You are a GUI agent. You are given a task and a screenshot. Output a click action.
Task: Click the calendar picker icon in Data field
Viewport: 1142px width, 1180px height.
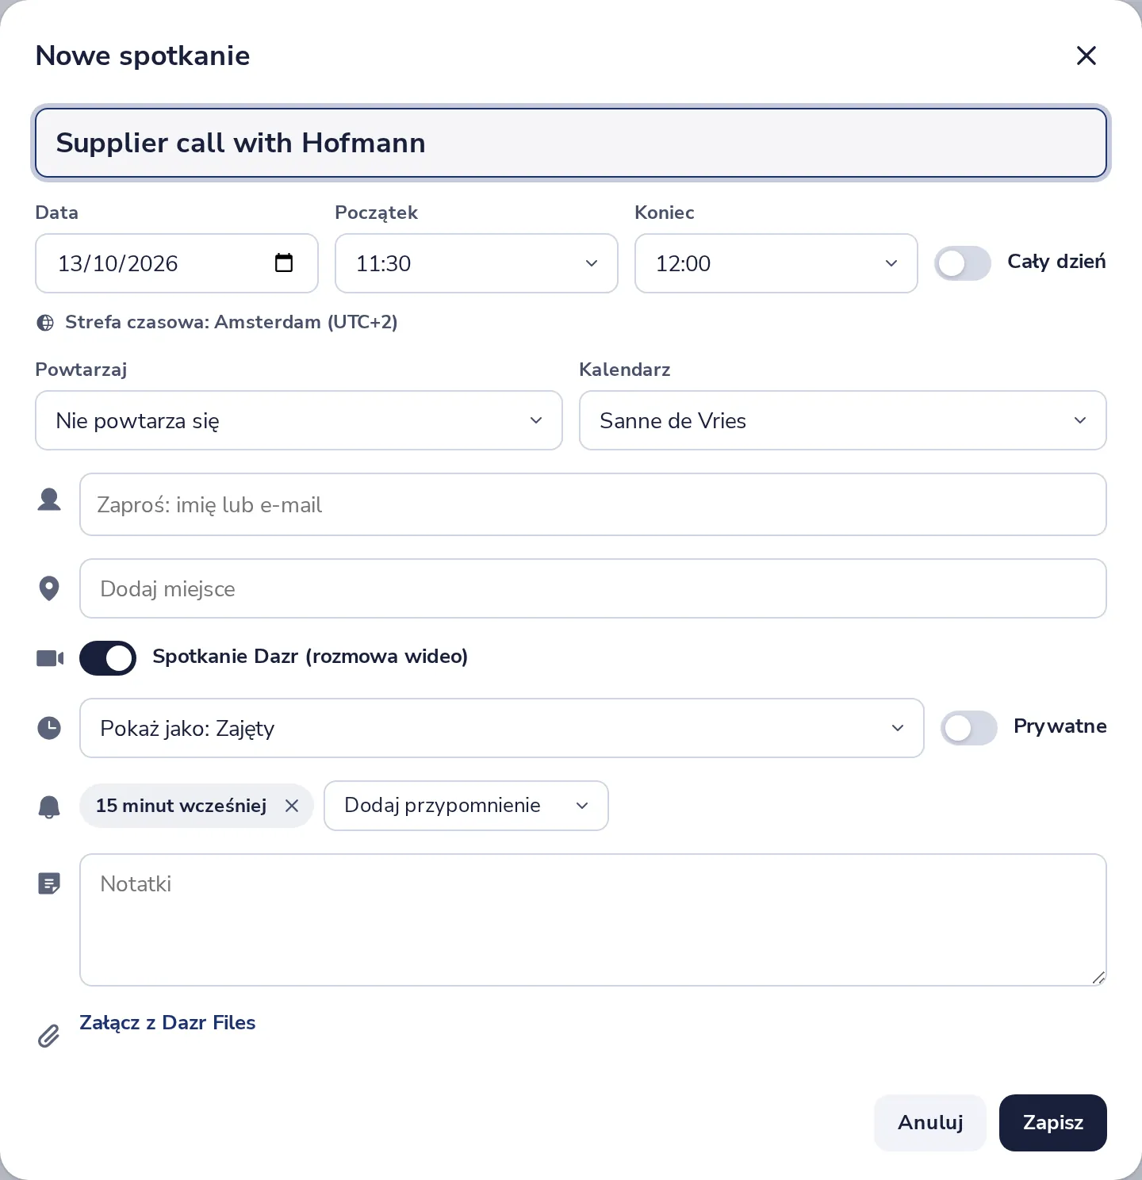(x=283, y=262)
